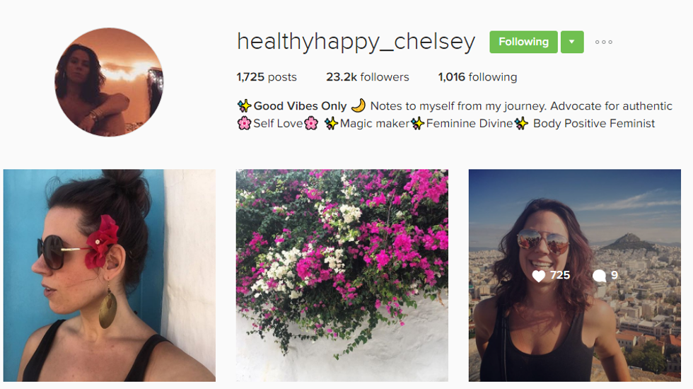
Task: Click the sparkle emoji before Good Vibes Only
Action: point(244,105)
